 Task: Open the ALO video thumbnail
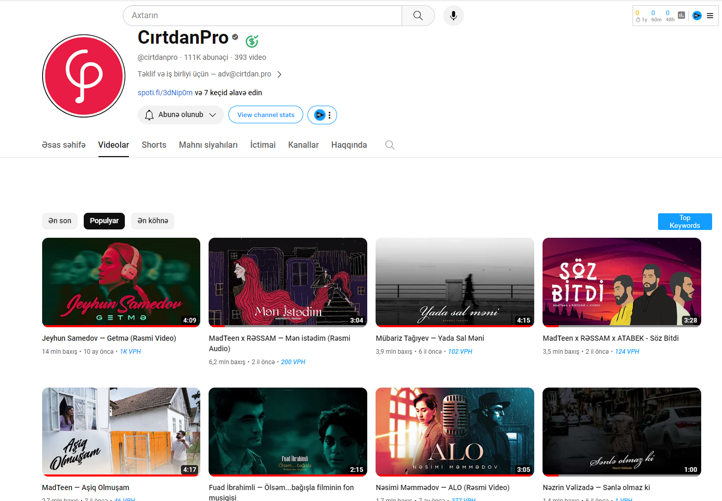[x=455, y=432]
